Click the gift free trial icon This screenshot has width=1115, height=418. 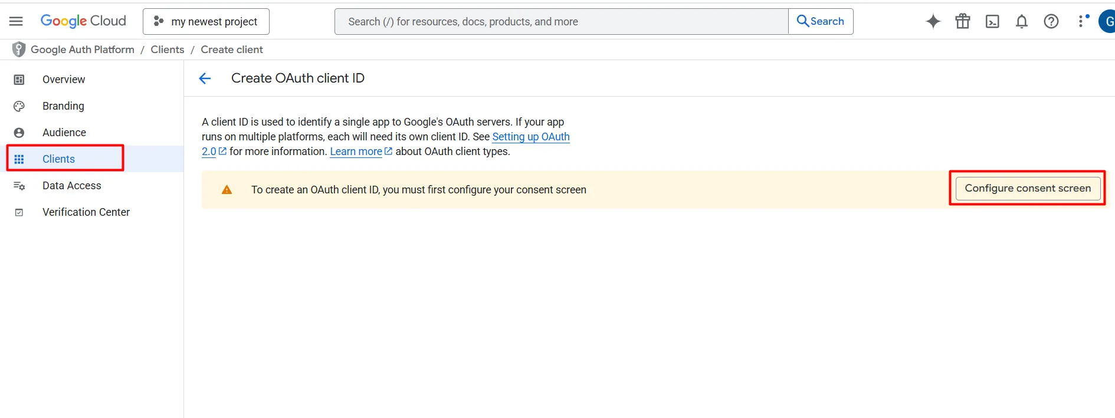[963, 21]
